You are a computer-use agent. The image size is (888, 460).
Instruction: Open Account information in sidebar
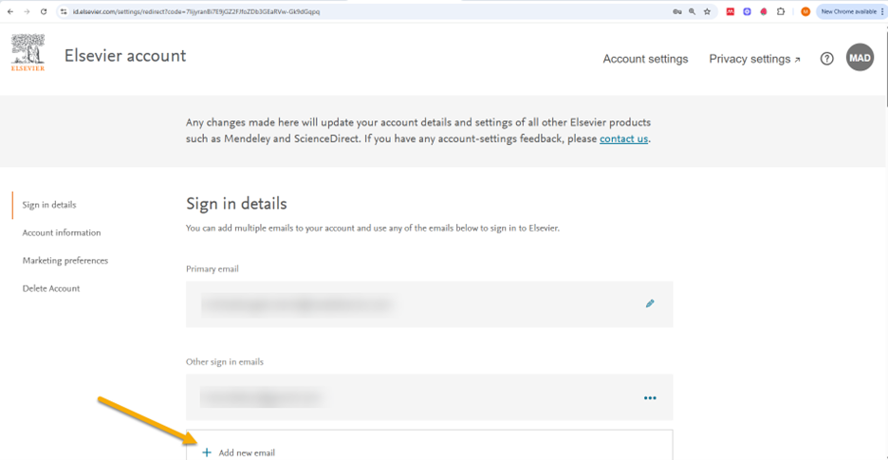[62, 232]
